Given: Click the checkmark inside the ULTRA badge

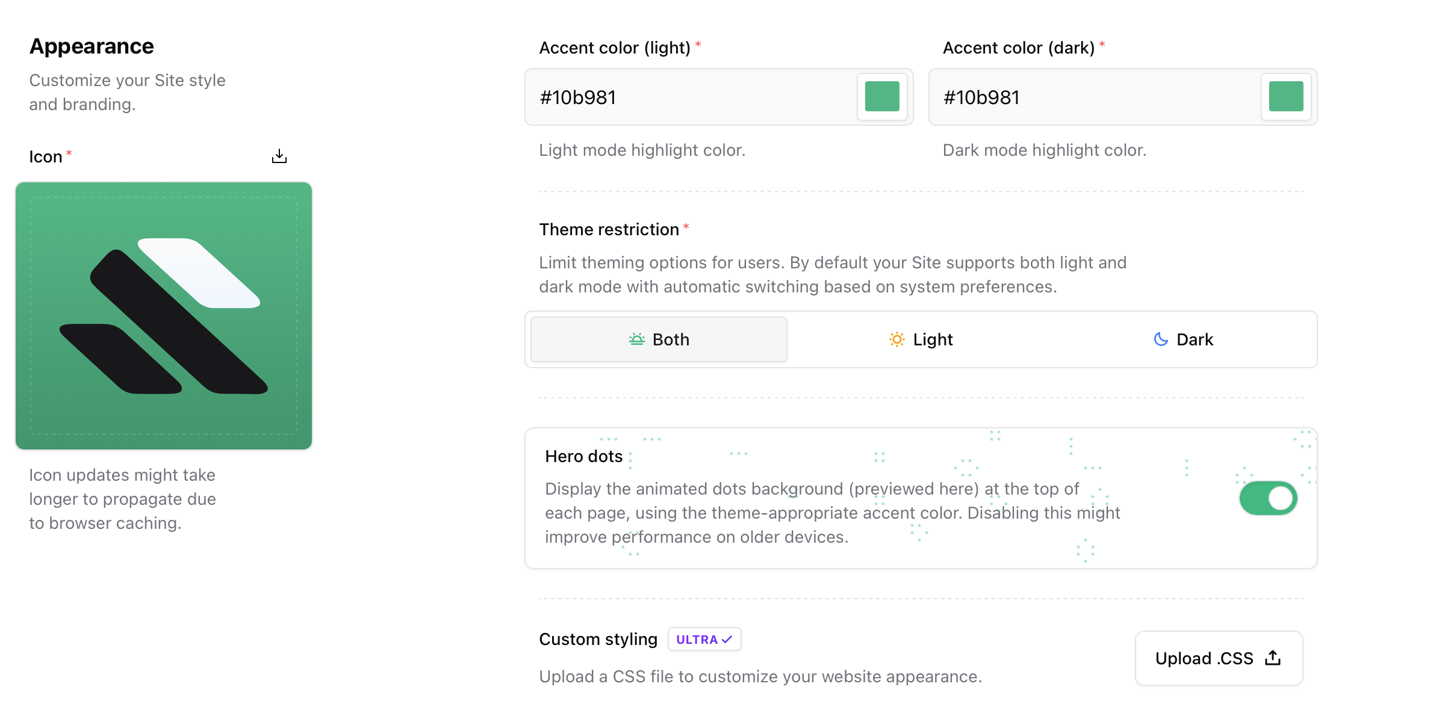Looking at the screenshot, I should pos(725,639).
